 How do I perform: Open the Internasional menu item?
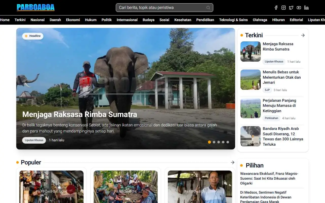click(127, 20)
